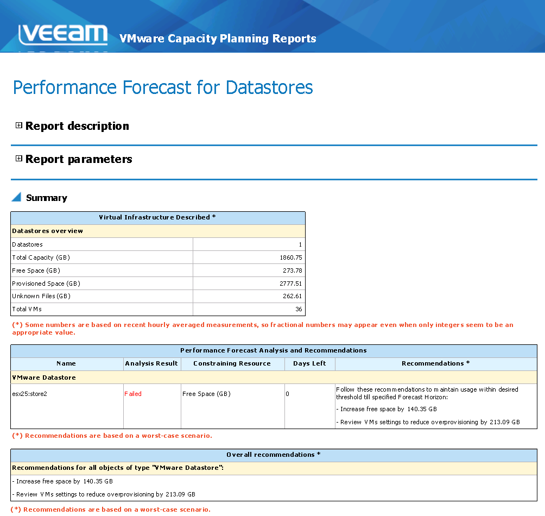Click the Analysis Result column header
Screen dimensions: 545x516
click(152, 364)
